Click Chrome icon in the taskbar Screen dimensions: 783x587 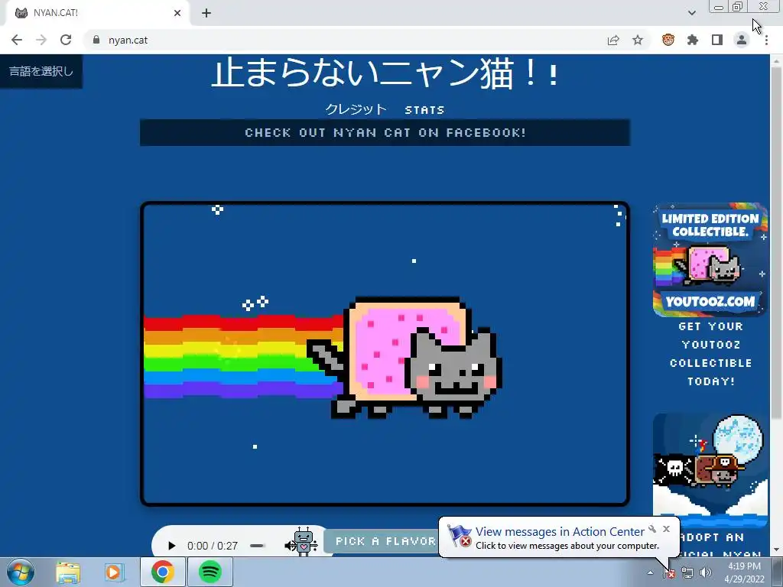(163, 572)
